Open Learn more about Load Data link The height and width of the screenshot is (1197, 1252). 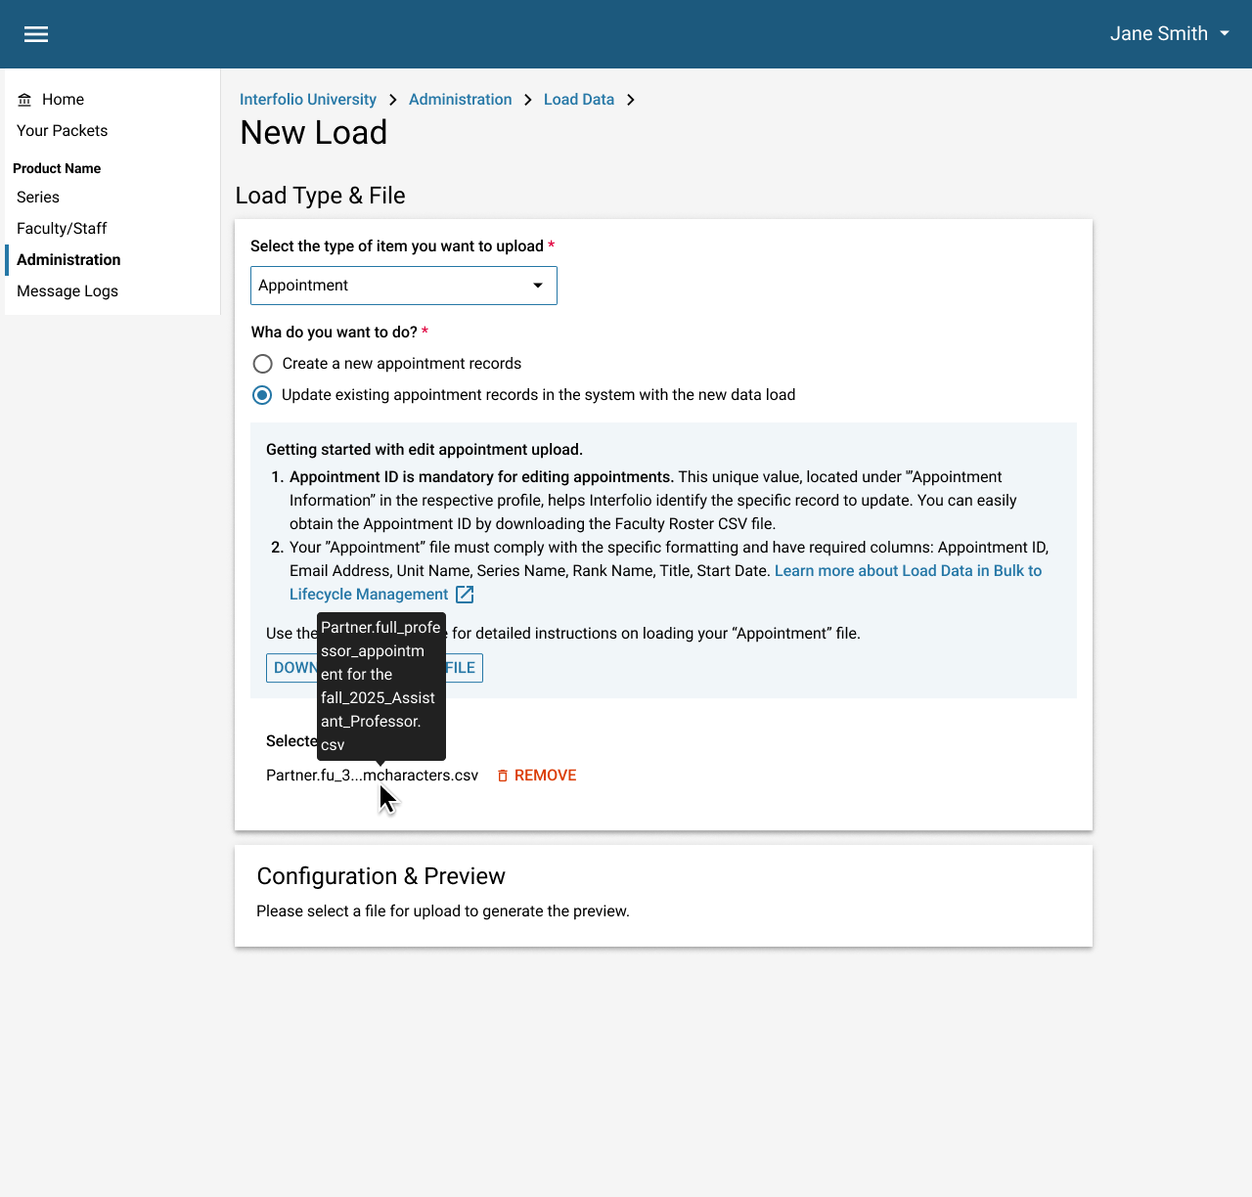[907, 571]
